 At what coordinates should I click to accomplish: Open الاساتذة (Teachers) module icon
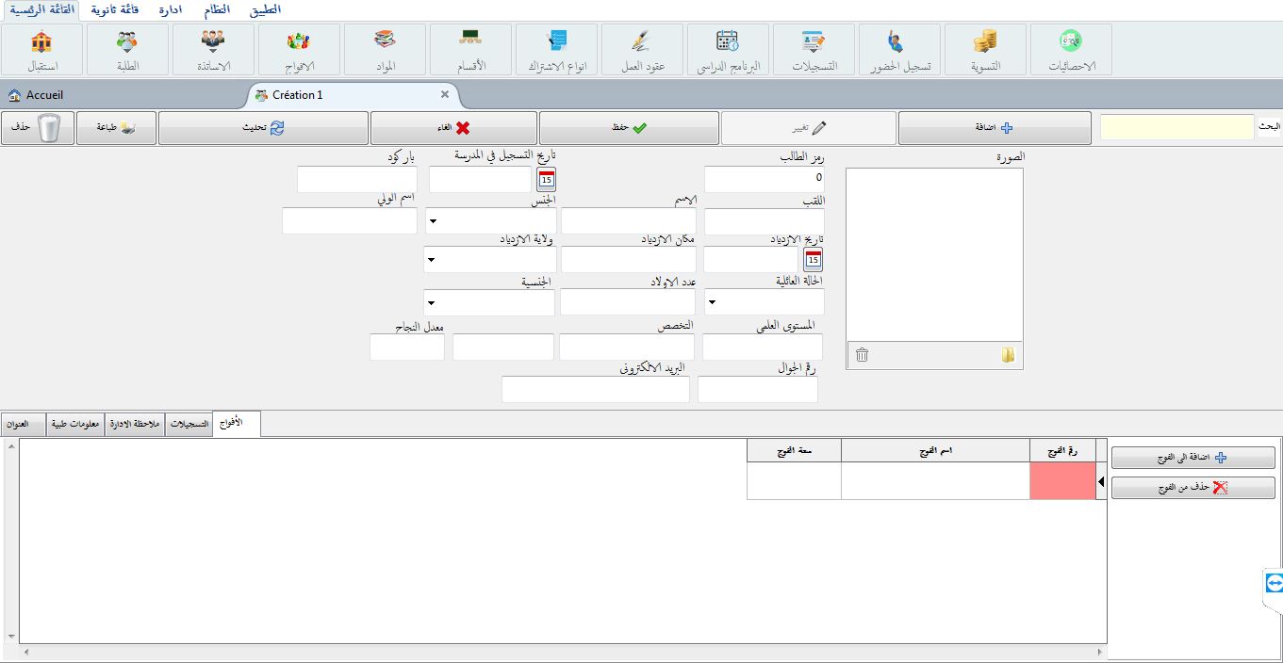pyautogui.click(x=212, y=50)
